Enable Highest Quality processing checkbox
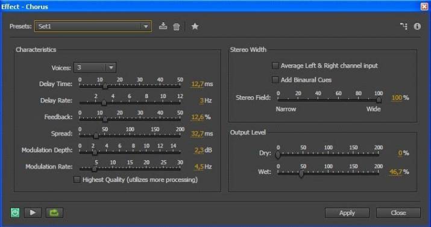 (77, 180)
